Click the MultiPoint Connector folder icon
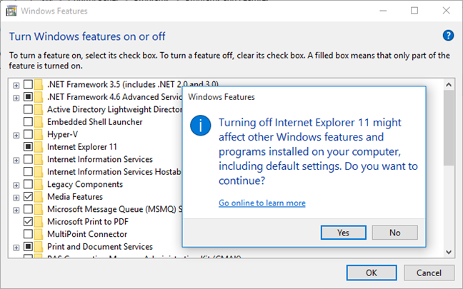The height and width of the screenshot is (289, 463). click(x=40, y=234)
